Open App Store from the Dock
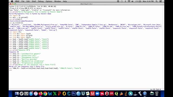 (x=31, y=93)
